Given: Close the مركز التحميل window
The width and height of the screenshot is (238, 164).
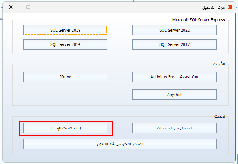Looking at the screenshot, I should 11,7.
